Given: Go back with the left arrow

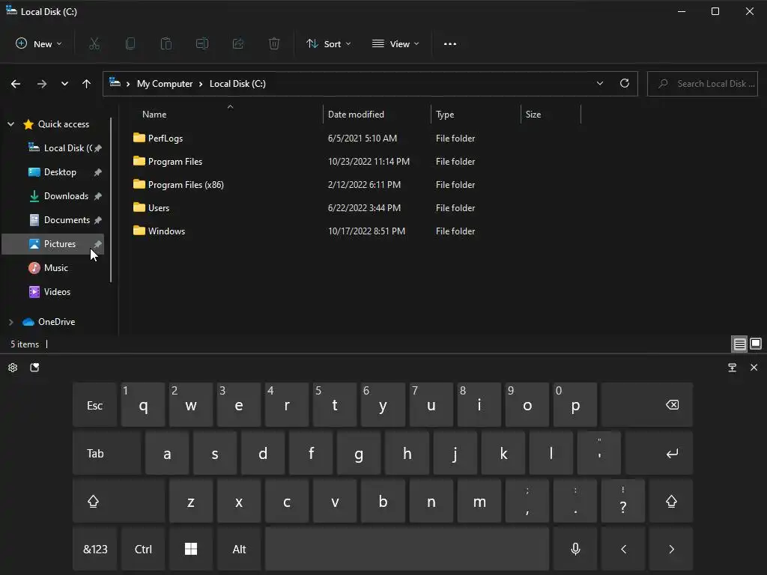Looking at the screenshot, I should tap(16, 84).
